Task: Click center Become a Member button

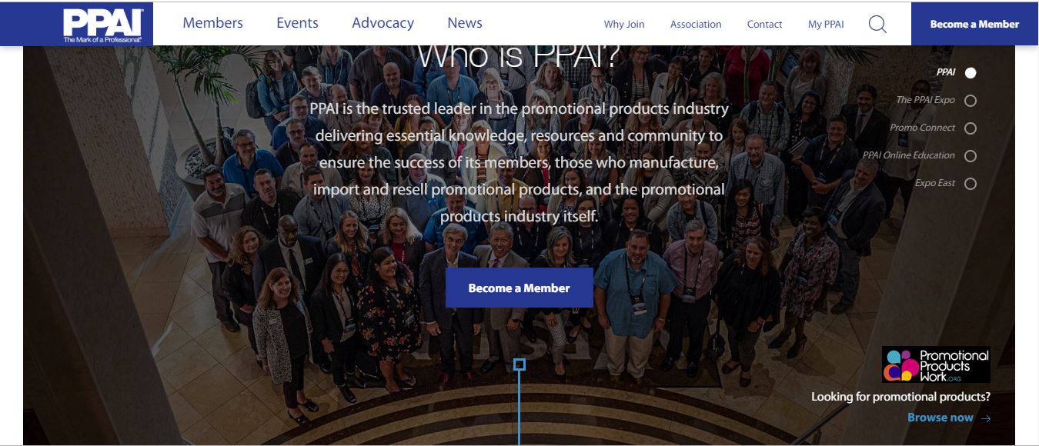Action: point(519,288)
